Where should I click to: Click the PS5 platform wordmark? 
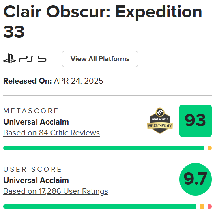[32, 59]
